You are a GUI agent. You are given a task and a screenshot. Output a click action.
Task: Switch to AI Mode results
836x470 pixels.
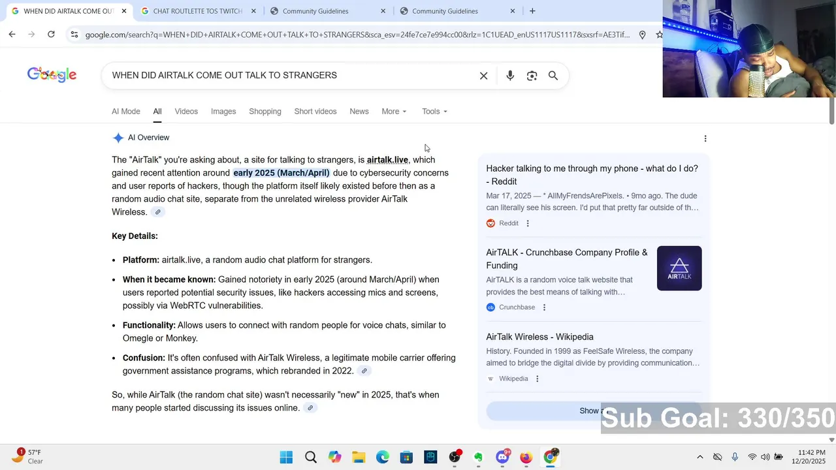[x=126, y=112]
